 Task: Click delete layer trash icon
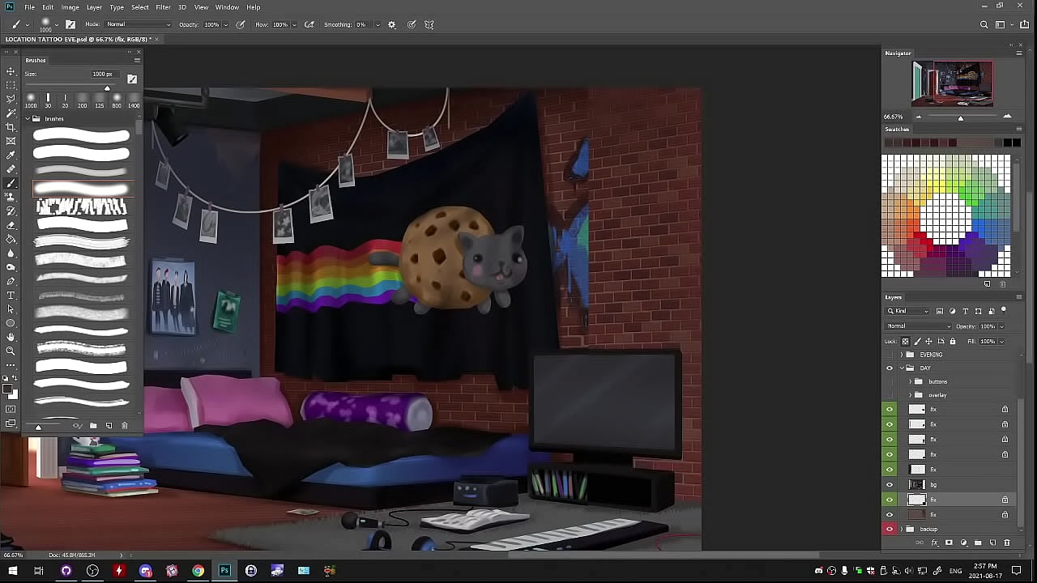click(1007, 543)
